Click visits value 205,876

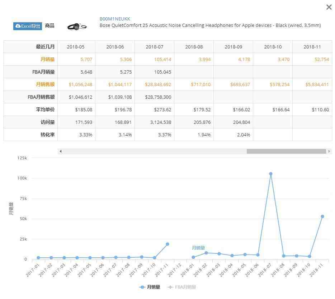(x=202, y=122)
